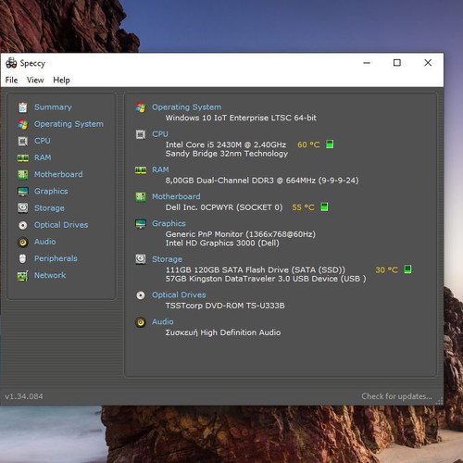Viewport: 463px width, 463px height.
Task: Click the Optical Drives disc icon in sidebar
Action: pyautogui.click(x=22, y=225)
